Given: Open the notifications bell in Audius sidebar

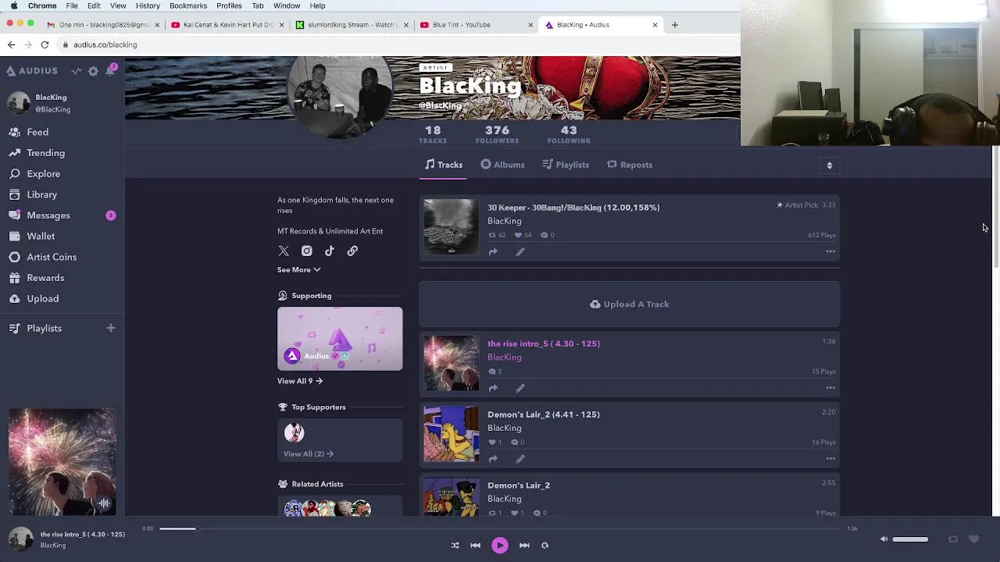Looking at the screenshot, I should pos(110,71).
